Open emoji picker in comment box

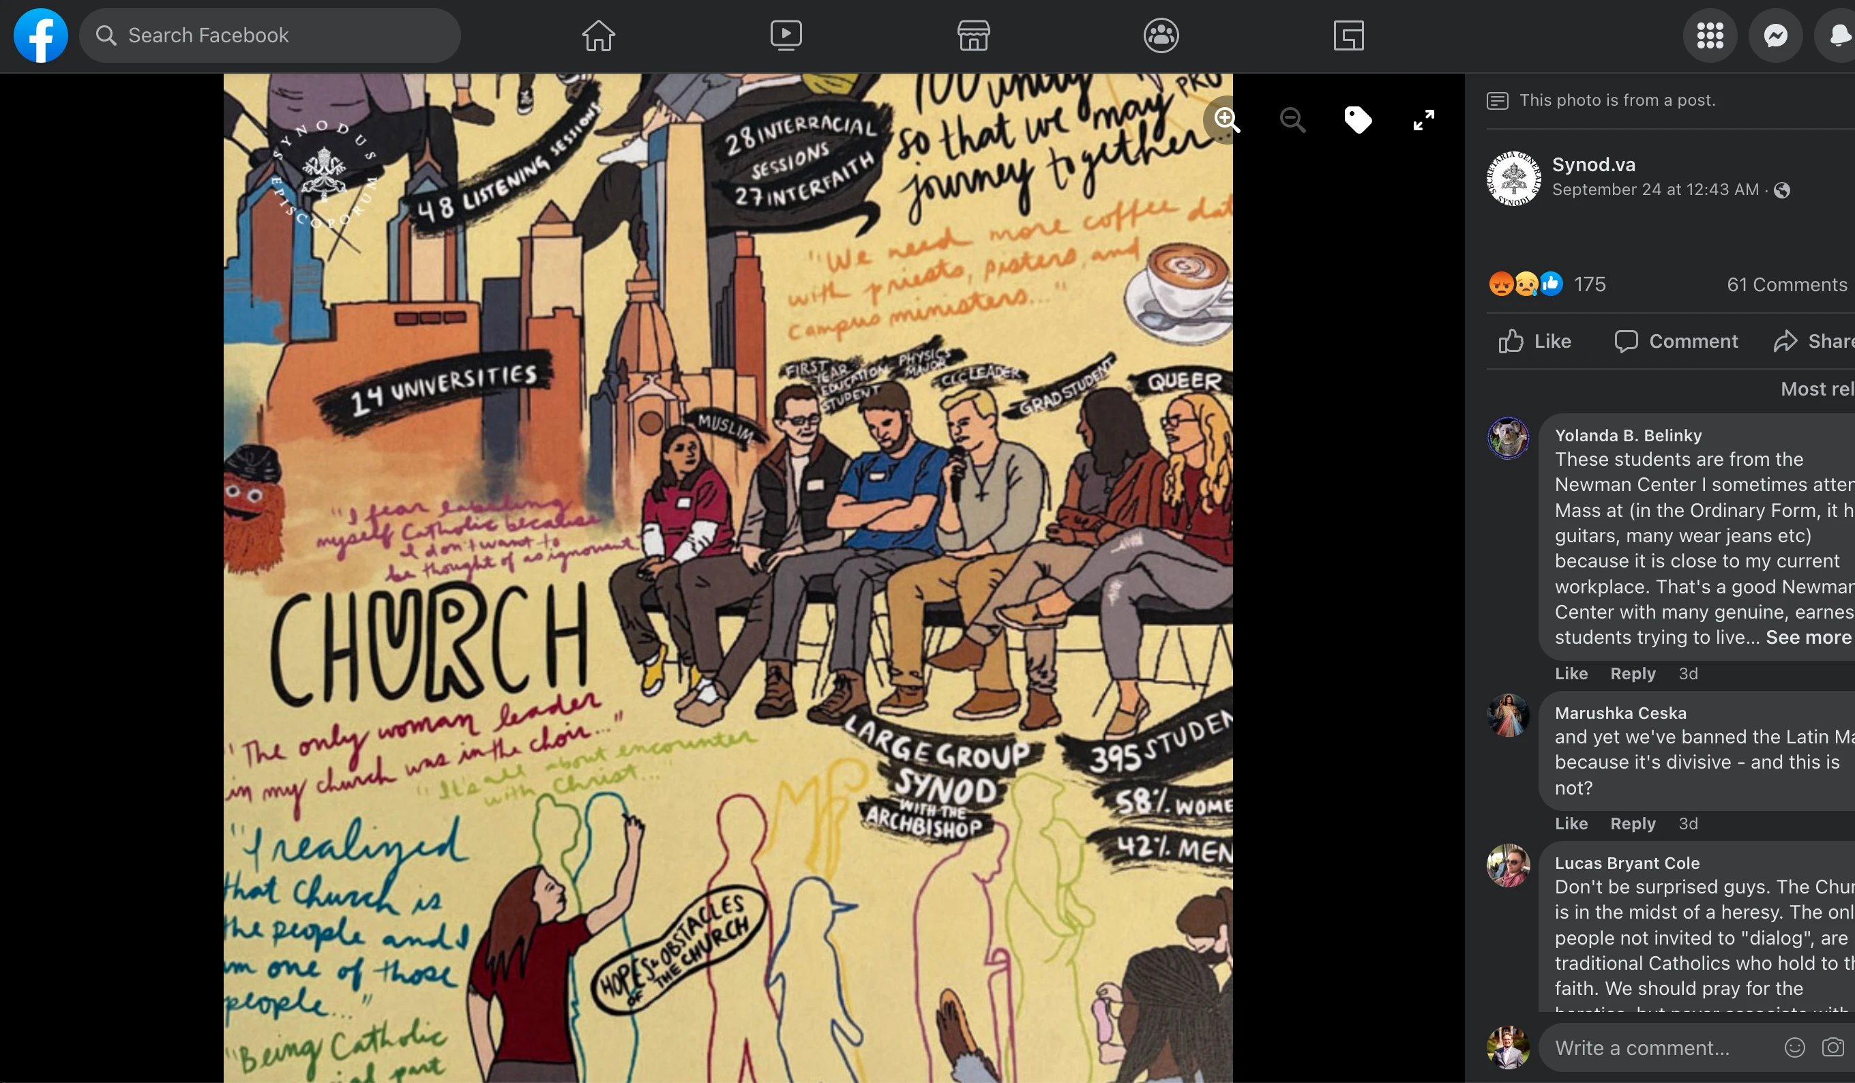tap(1794, 1047)
